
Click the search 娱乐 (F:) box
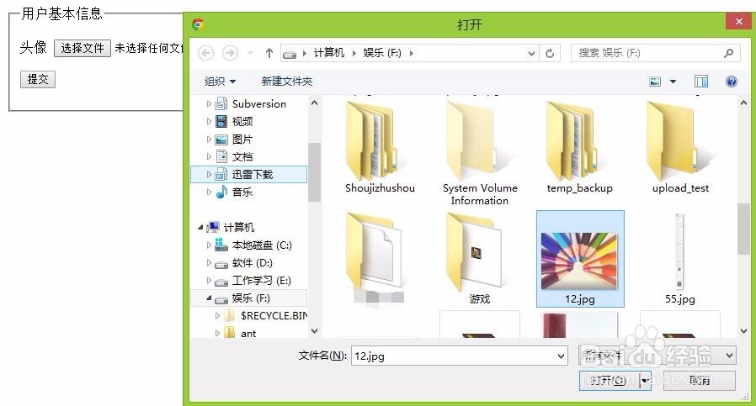click(655, 53)
